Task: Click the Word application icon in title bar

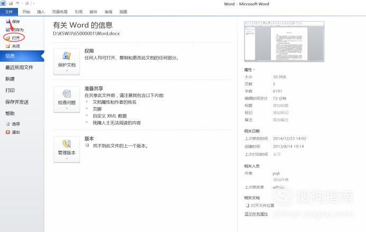Action: 3,4
